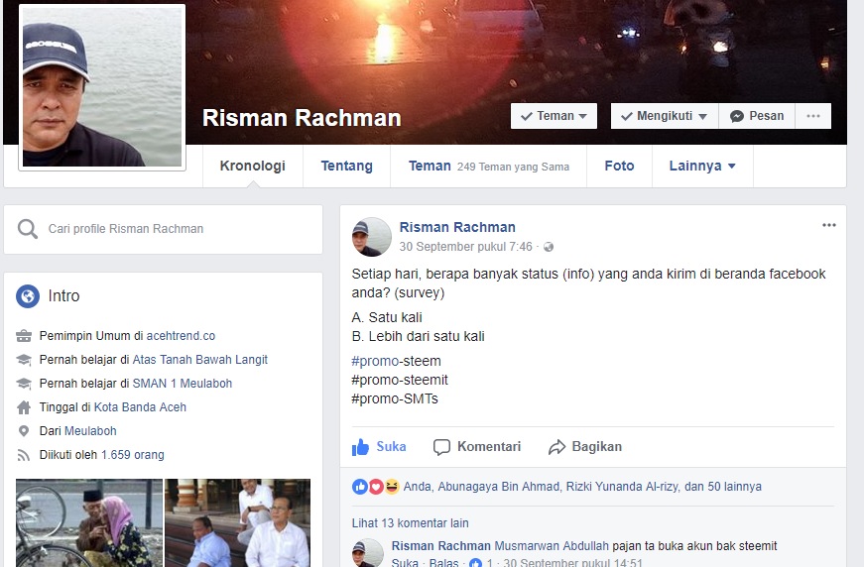Like the post with the Suka button
Viewport: 864px width, 567px height.
click(x=379, y=446)
